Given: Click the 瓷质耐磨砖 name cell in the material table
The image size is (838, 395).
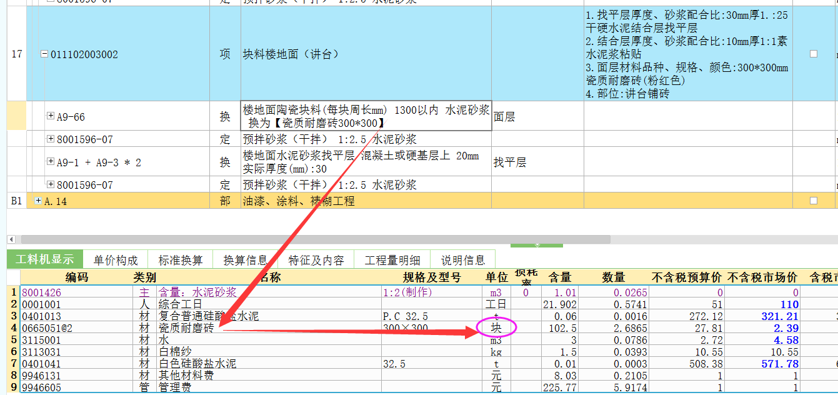Looking at the screenshot, I should (x=269, y=328).
